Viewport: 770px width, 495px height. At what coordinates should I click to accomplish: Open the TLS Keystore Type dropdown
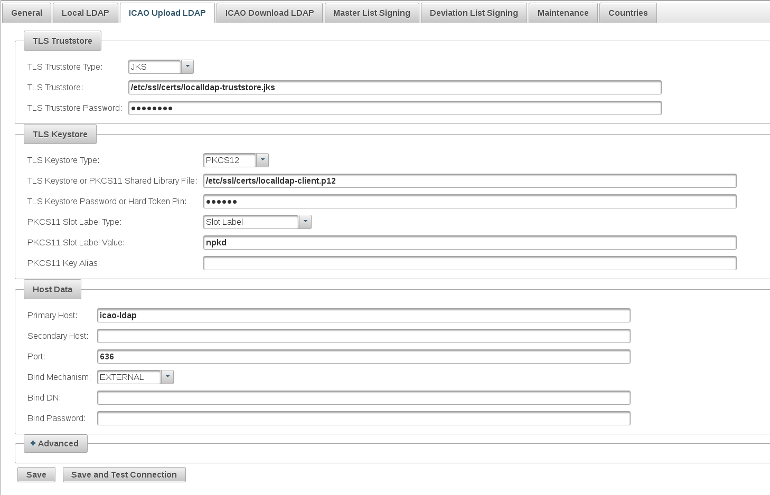point(262,160)
